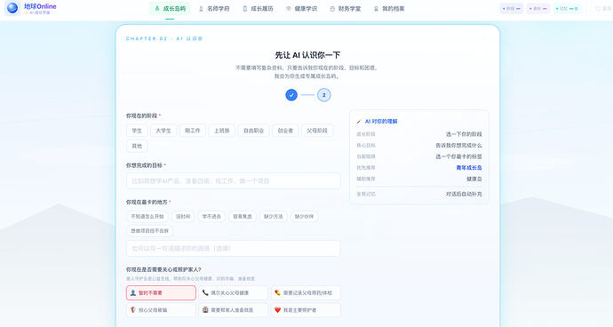Click the icon beside 健康学识
Screen dimensions: 613x327
pos(289,9)
